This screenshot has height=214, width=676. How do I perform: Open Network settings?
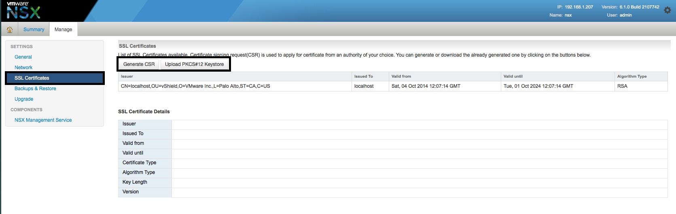point(23,68)
